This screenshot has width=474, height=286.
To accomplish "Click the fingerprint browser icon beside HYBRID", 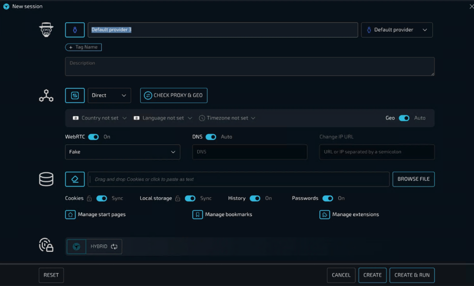I will point(76,247).
